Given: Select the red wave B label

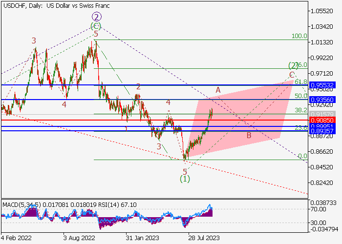Looking at the screenshot, I should (x=249, y=135).
